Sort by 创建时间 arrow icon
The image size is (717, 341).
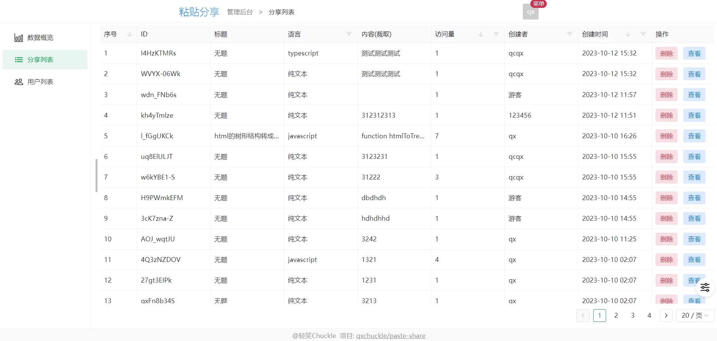tap(628, 34)
